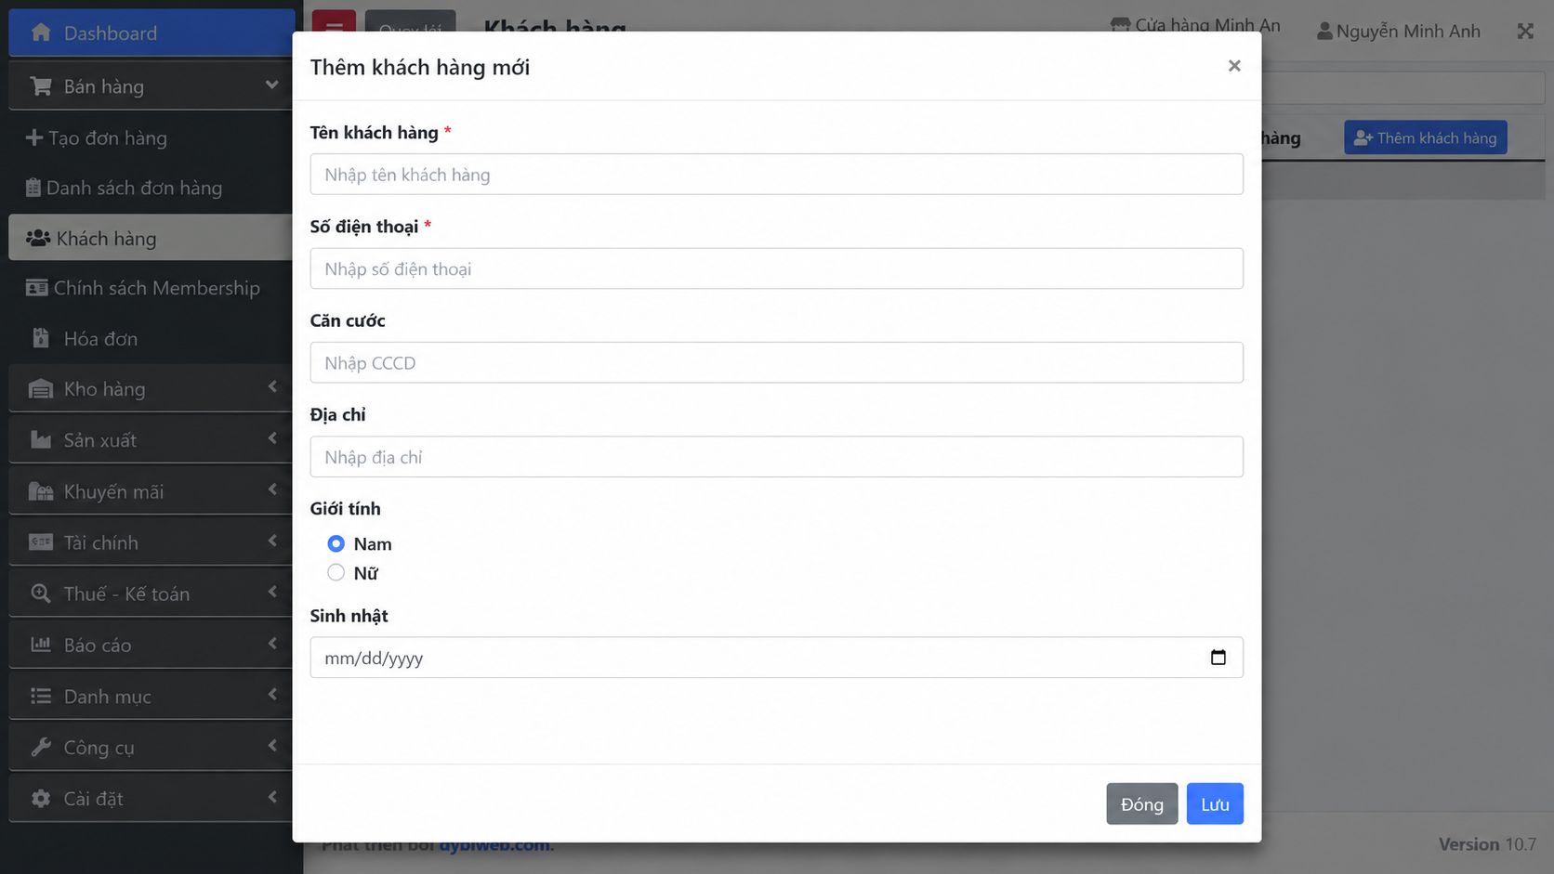Toggle fullscreen with the expand icon
1554x874 pixels.
coord(1525,32)
